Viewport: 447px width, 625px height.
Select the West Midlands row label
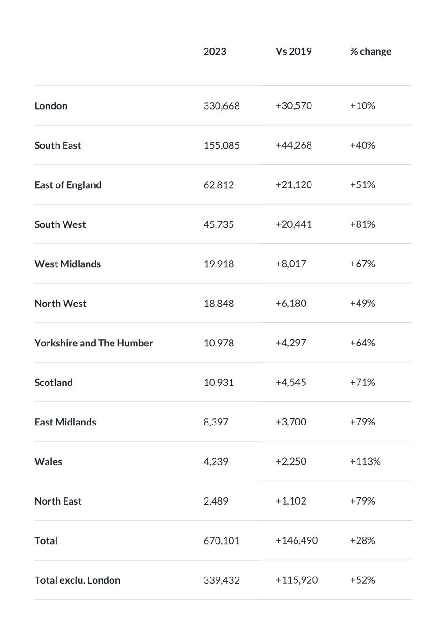click(x=67, y=264)
